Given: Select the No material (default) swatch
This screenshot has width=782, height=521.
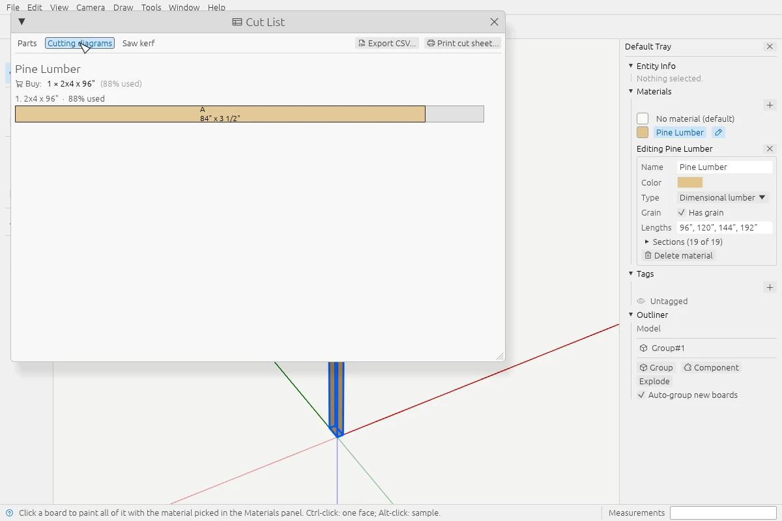Looking at the screenshot, I should (x=643, y=119).
